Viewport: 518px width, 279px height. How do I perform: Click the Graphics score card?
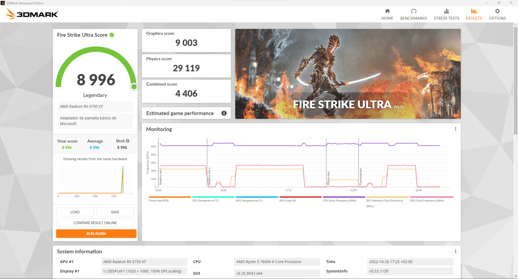(186, 40)
